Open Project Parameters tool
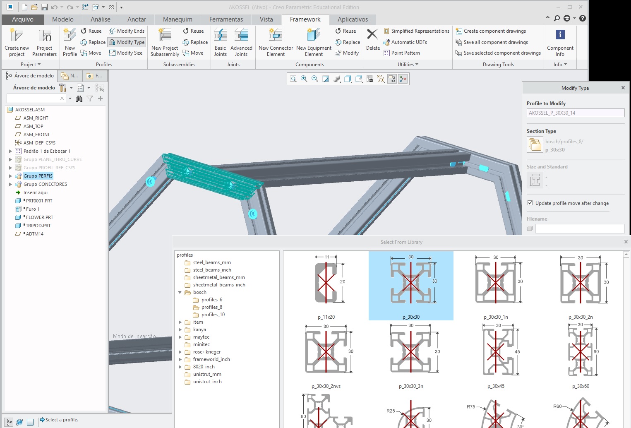Screen dimensions: 631x428 (44, 42)
